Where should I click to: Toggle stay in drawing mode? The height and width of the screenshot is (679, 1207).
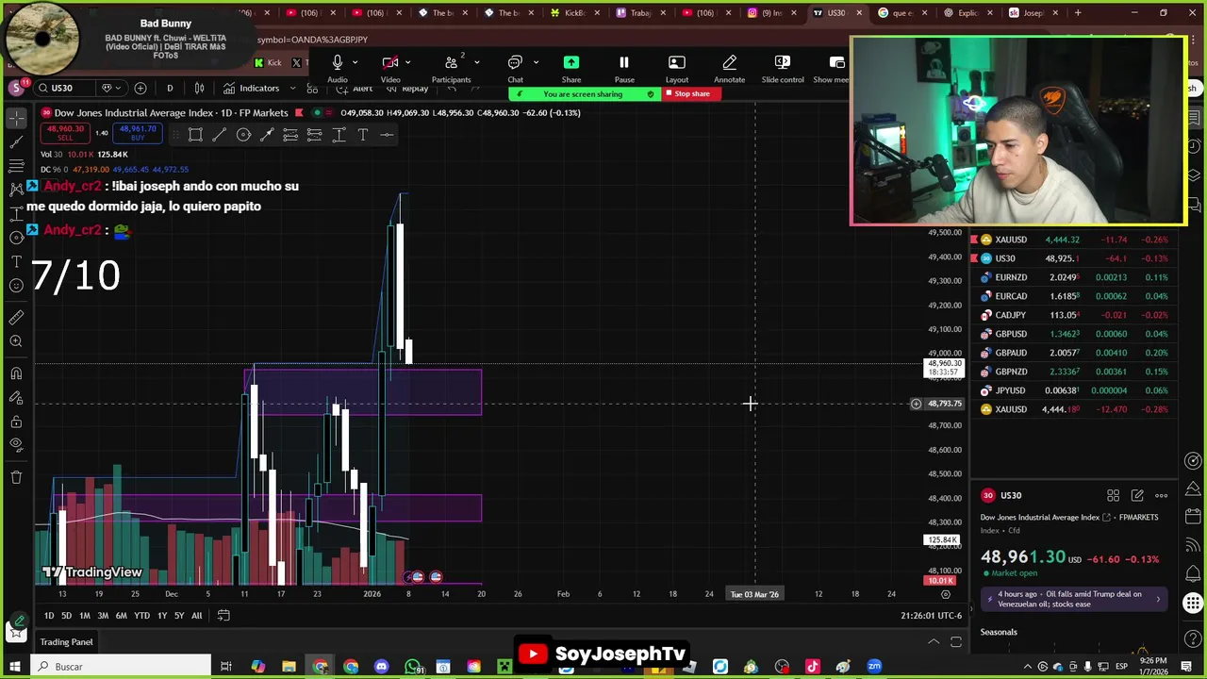point(16,397)
